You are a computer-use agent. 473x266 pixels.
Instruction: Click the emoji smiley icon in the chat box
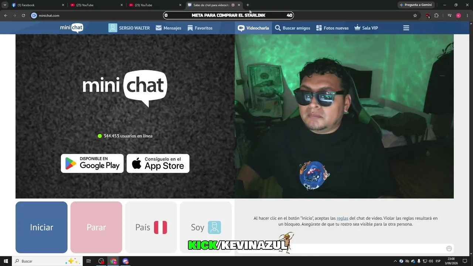tap(449, 249)
